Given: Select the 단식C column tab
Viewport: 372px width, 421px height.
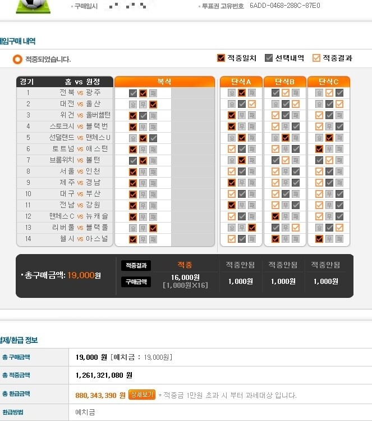Looking at the screenshot, I should coord(329,82).
